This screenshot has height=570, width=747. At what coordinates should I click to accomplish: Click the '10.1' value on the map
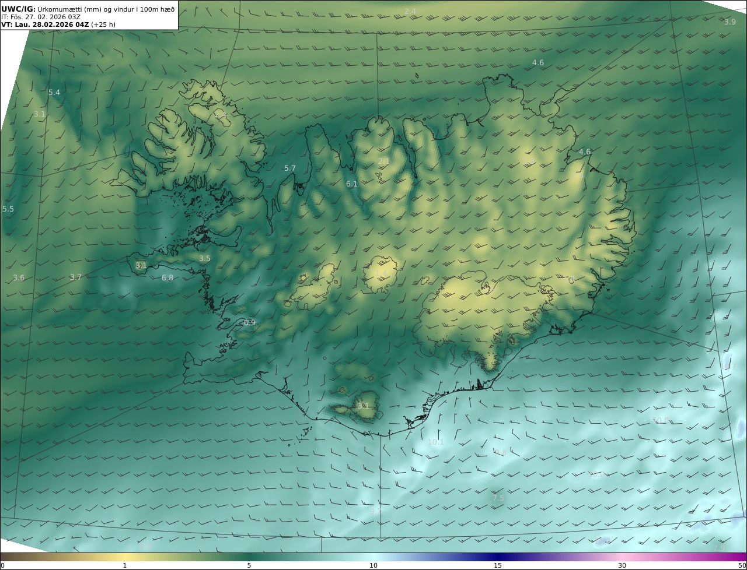pos(436,442)
